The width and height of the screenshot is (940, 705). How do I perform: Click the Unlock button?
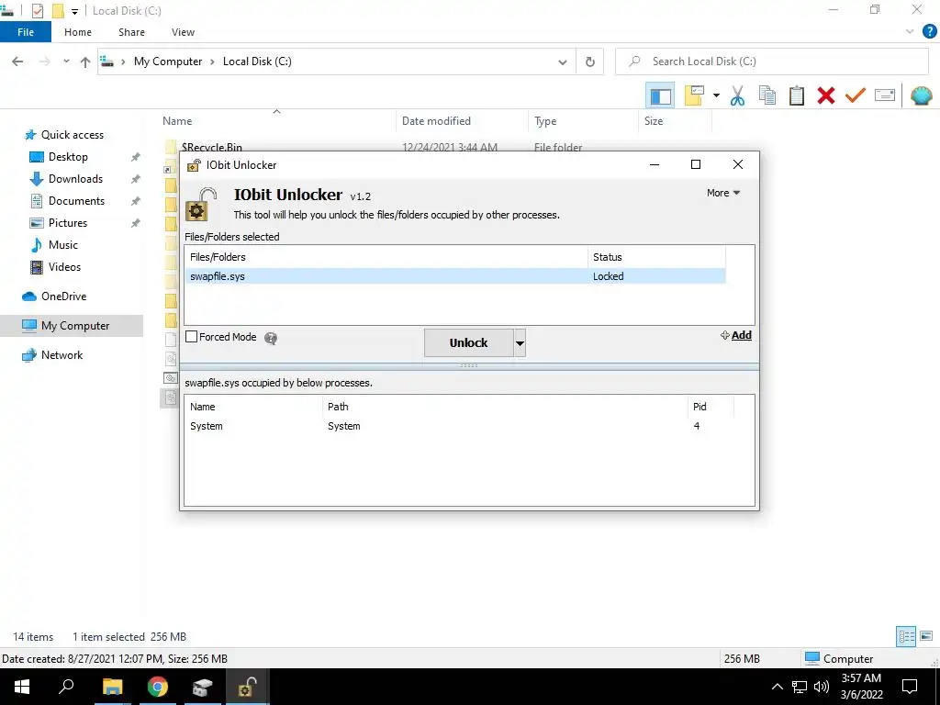pos(469,343)
